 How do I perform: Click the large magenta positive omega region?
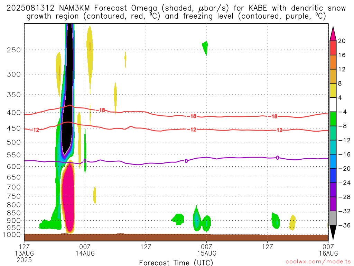[x=68, y=197]
